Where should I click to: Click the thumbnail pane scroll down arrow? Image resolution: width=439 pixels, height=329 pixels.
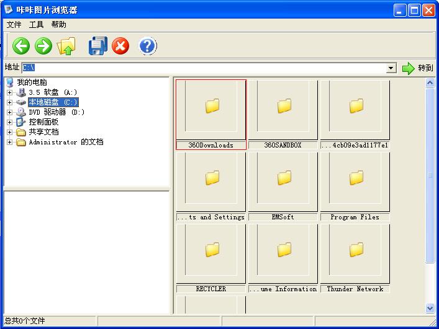click(430, 308)
